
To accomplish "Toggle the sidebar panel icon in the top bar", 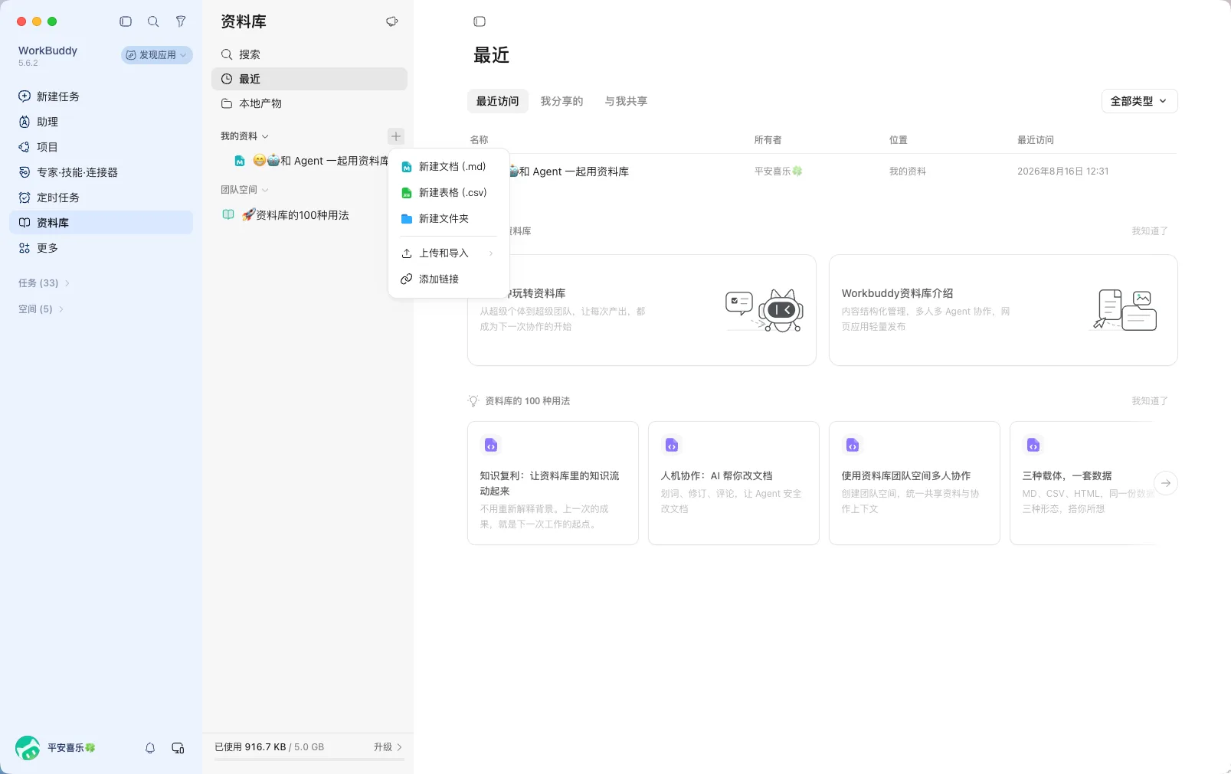I will point(126,21).
